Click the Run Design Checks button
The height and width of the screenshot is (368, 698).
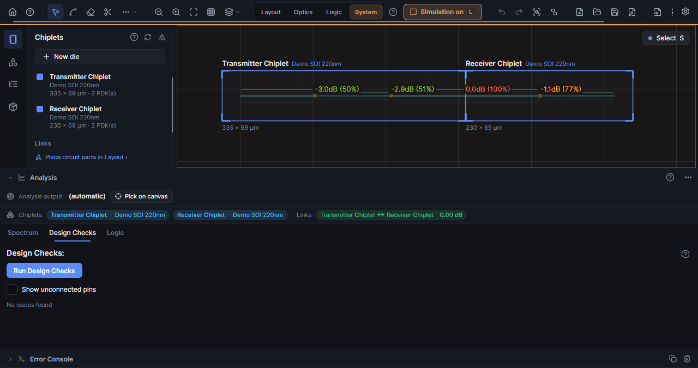click(44, 270)
